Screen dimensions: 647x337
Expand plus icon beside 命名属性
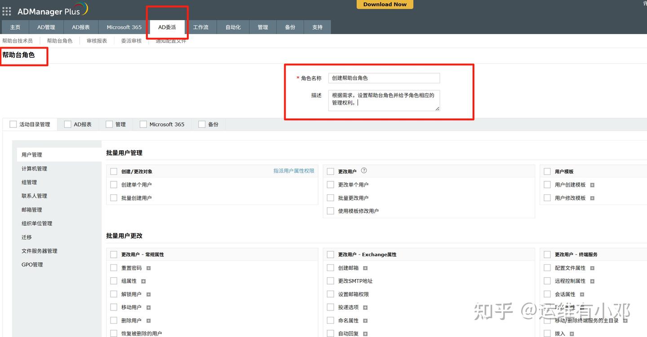(365, 321)
